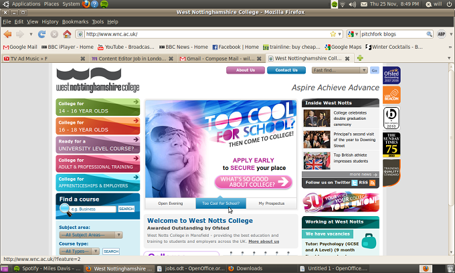
Task: Click the Spotify icon in top panel
Action: pos(104,4)
